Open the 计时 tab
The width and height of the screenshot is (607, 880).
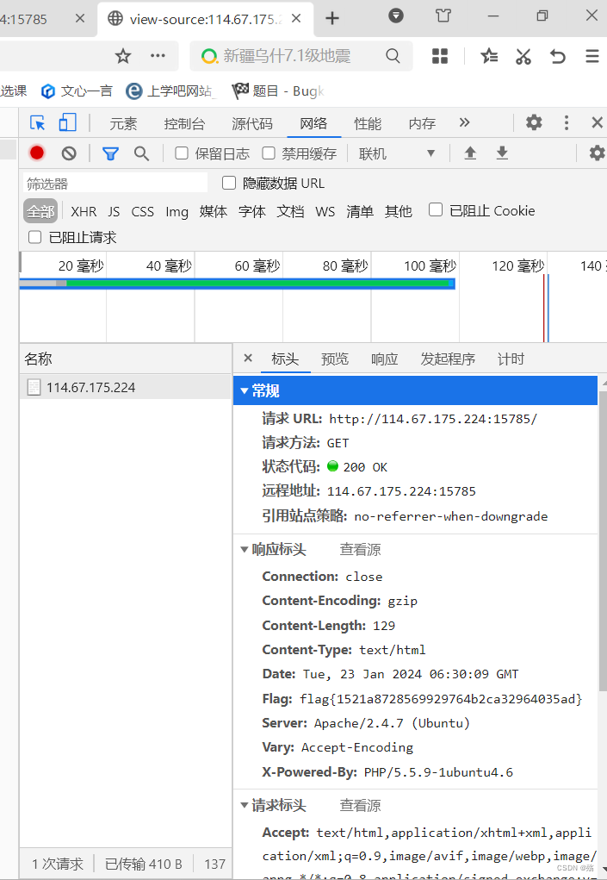click(x=511, y=359)
